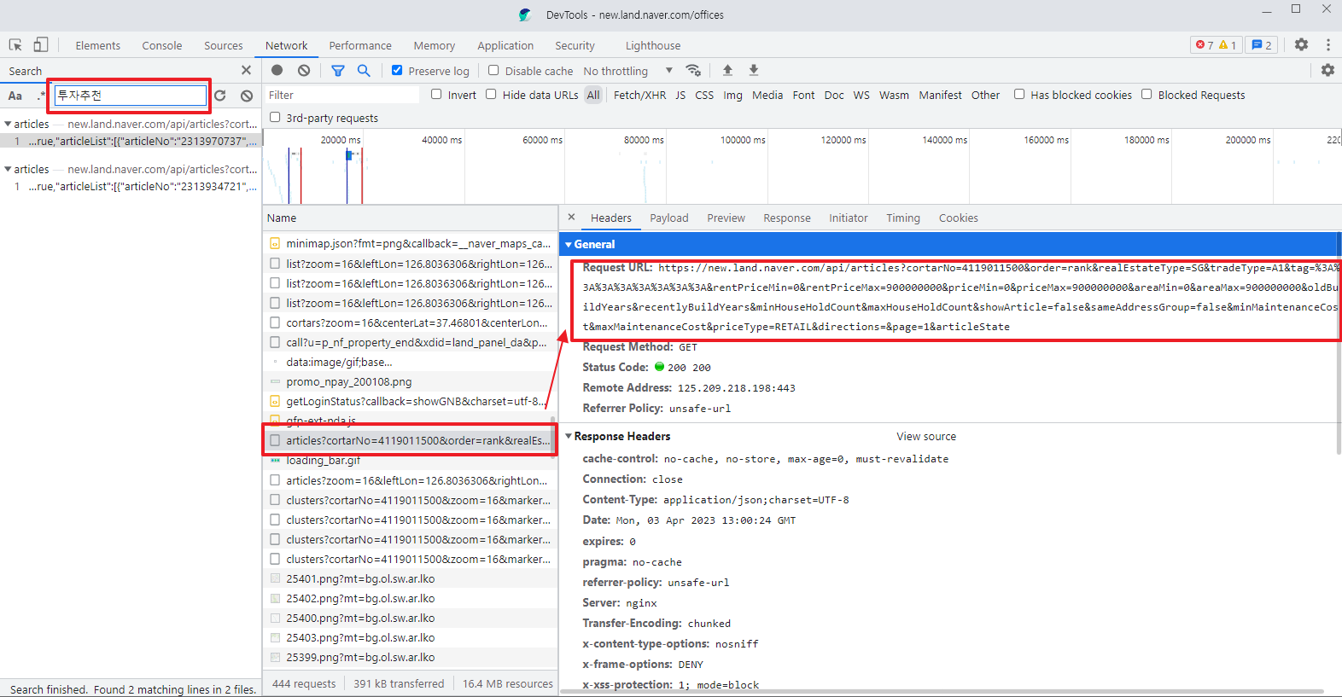The image size is (1342, 697).
Task: Click View source link in Response Headers
Action: 926,436
